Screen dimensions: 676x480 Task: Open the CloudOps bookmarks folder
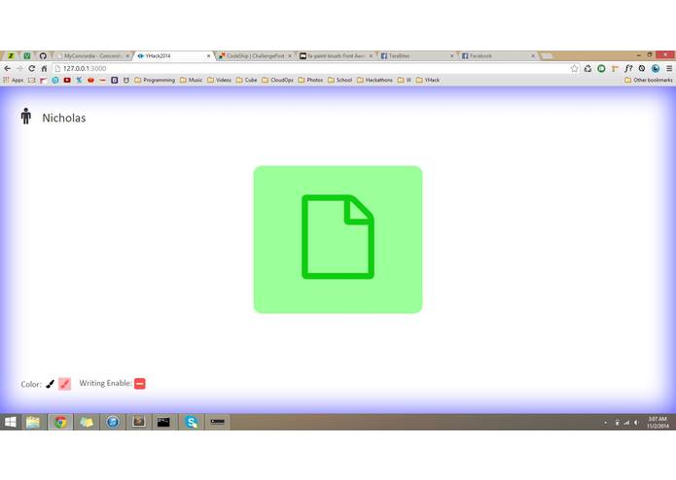[277, 80]
